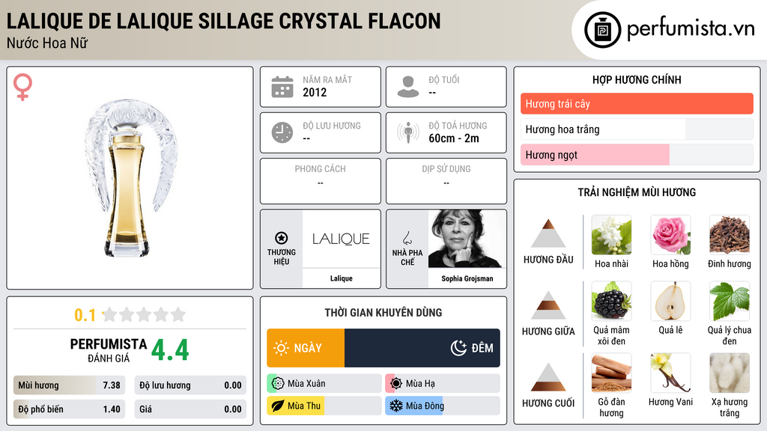Click the Hương đầu pyramid icon
Viewport: 767px width, 431px height.
(x=548, y=233)
